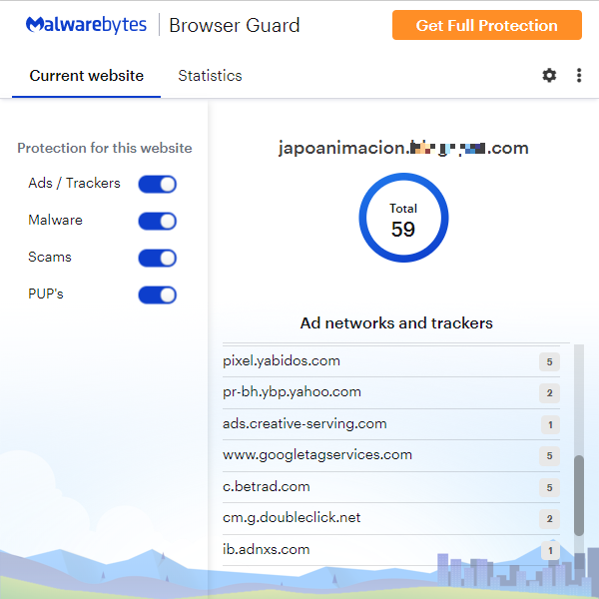The image size is (599, 599).
Task: Click count badge for www.googletagservices.com
Action: tap(549, 456)
